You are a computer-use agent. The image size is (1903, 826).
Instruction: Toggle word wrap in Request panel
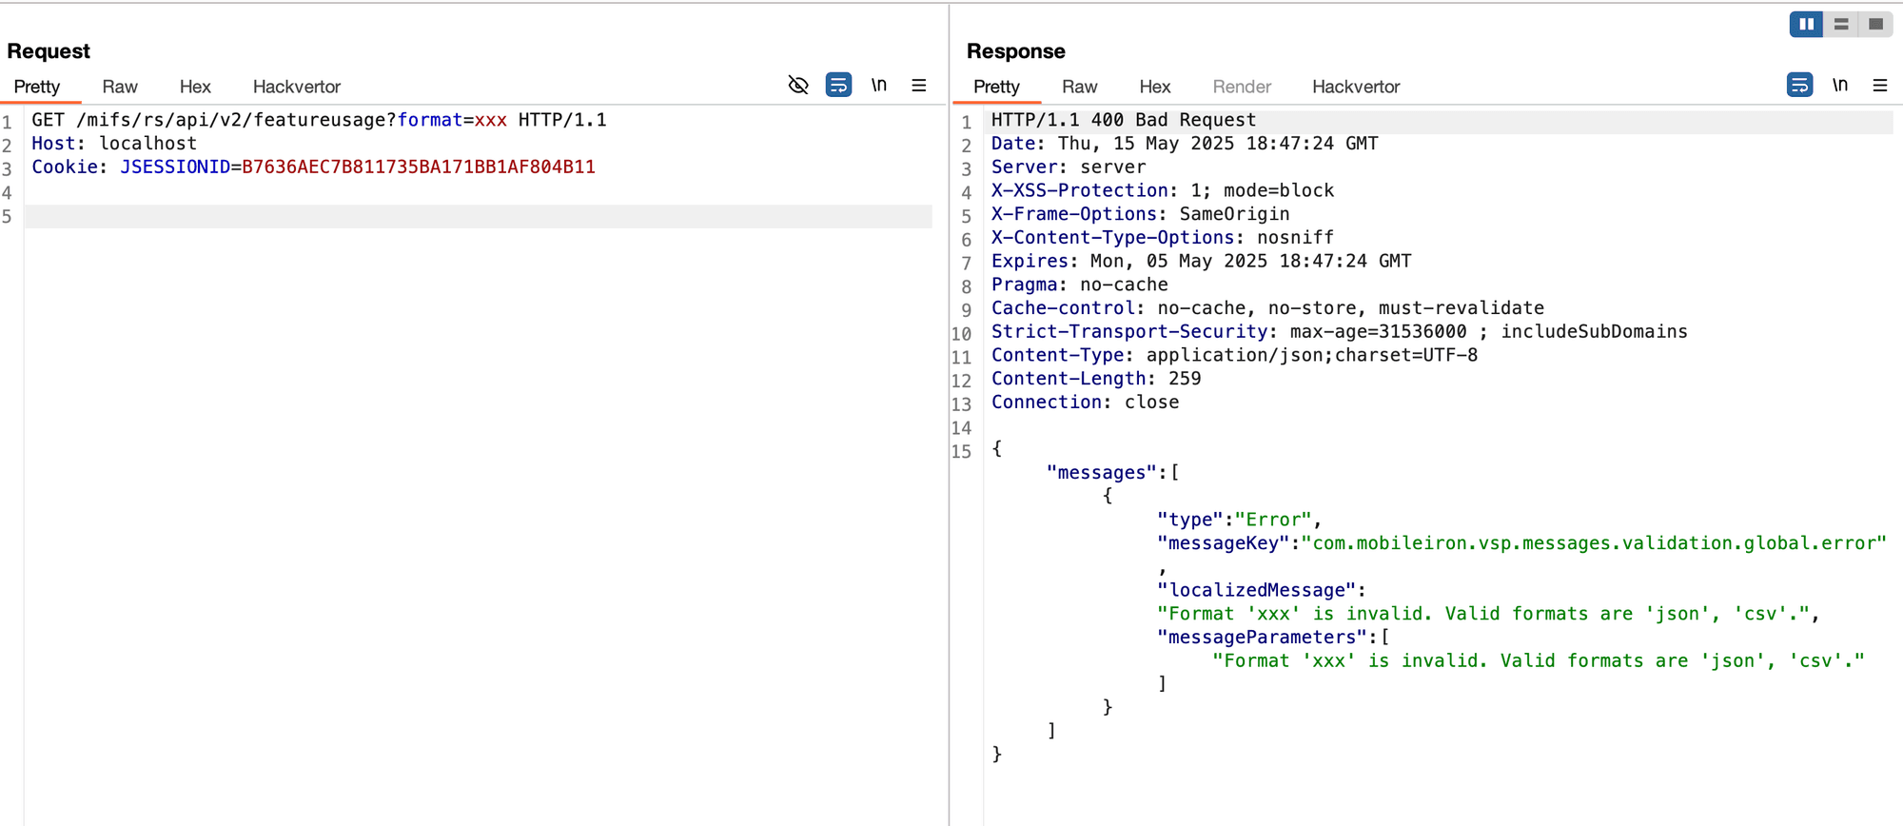point(838,86)
